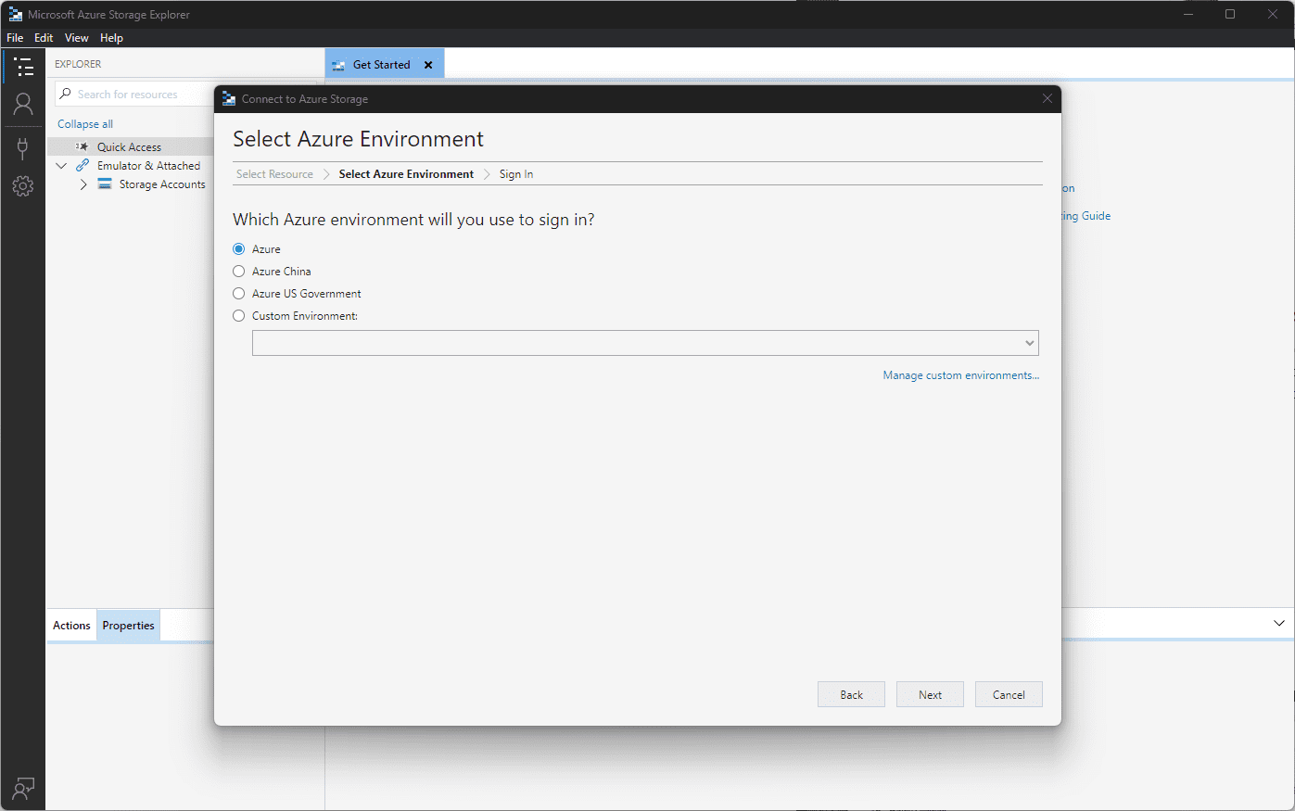This screenshot has width=1295, height=811.
Task: Select the Custom Environment radio button
Action: tap(239, 315)
